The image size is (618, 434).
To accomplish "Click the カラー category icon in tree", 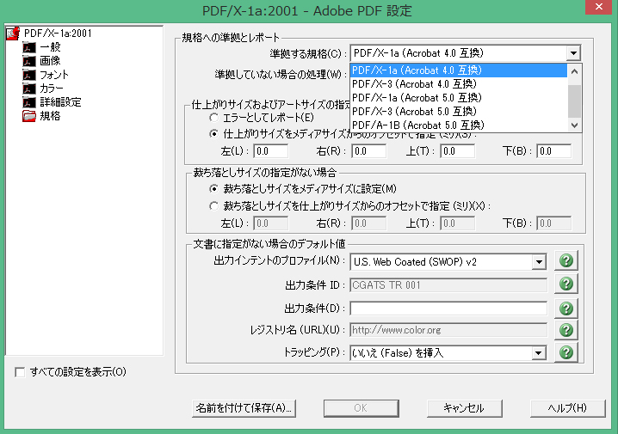I will point(29,89).
